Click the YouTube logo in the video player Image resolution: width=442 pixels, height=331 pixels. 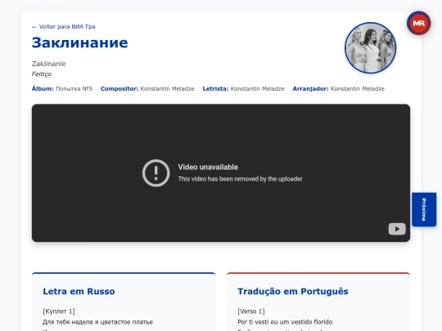click(397, 229)
